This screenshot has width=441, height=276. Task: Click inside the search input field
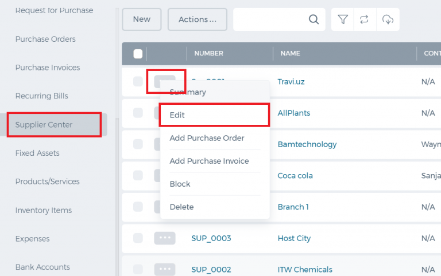click(270, 19)
